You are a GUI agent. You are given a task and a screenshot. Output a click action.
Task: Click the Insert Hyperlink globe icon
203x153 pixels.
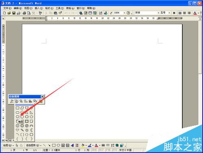(x=81, y=13)
